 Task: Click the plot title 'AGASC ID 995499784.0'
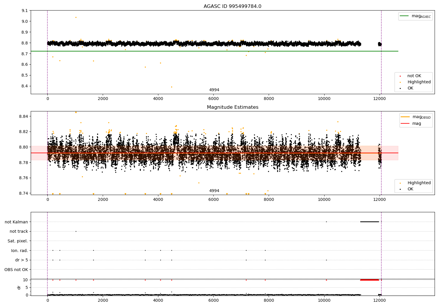coord(232,6)
